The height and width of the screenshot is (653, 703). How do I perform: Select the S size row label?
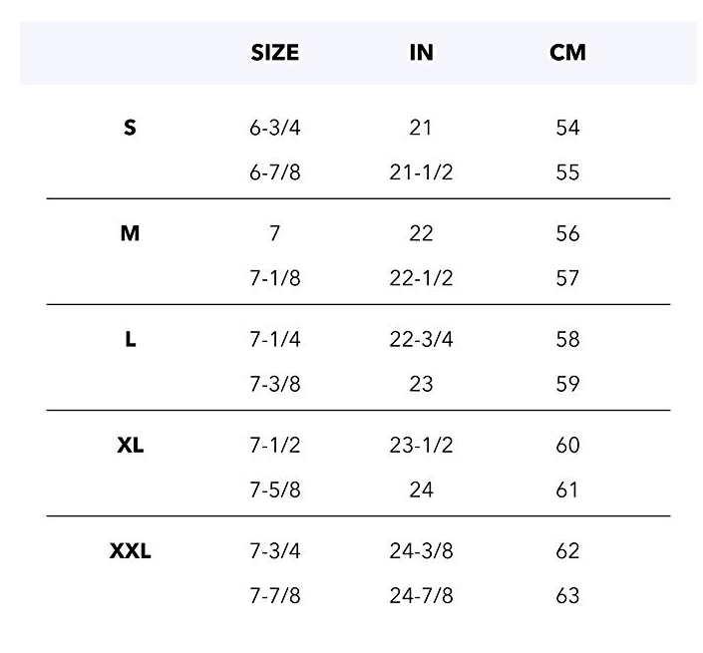tap(130, 128)
